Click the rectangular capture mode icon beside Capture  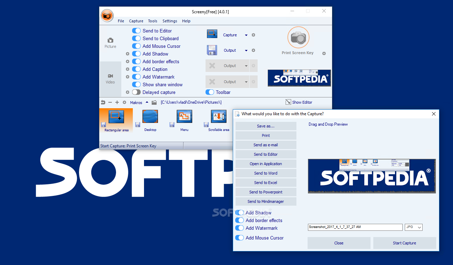tap(212, 34)
